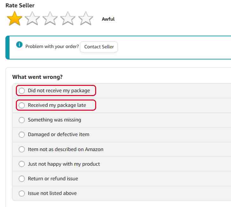This screenshot has height=207, width=231.
Task: Click the Awful rating label
Action: [x=108, y=19]
